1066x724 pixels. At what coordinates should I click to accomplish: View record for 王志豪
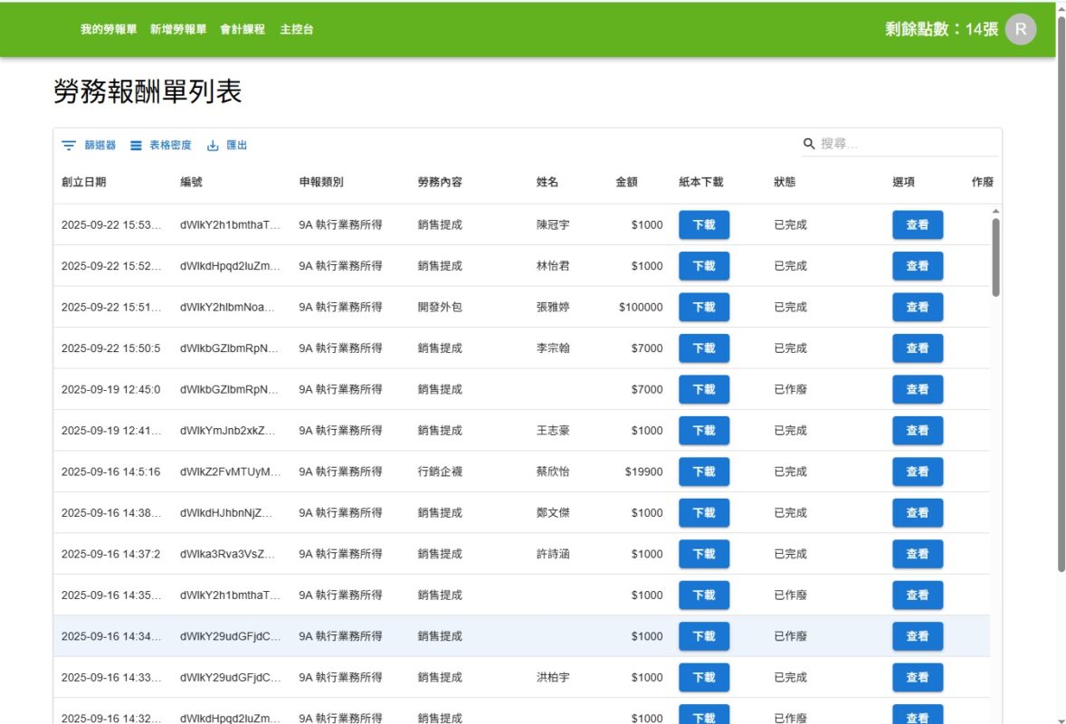coord(917,431)
